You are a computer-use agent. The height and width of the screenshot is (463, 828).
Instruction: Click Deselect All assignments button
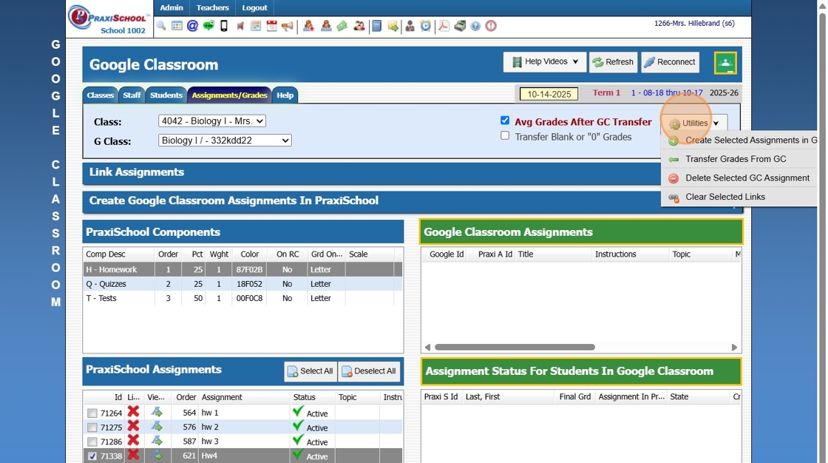tap(369, 371)
